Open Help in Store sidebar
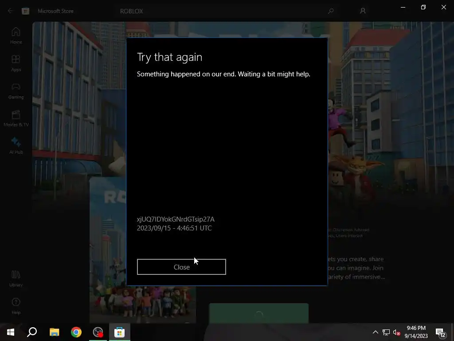Viewport: 454px width, 341px height. [16, 306]
